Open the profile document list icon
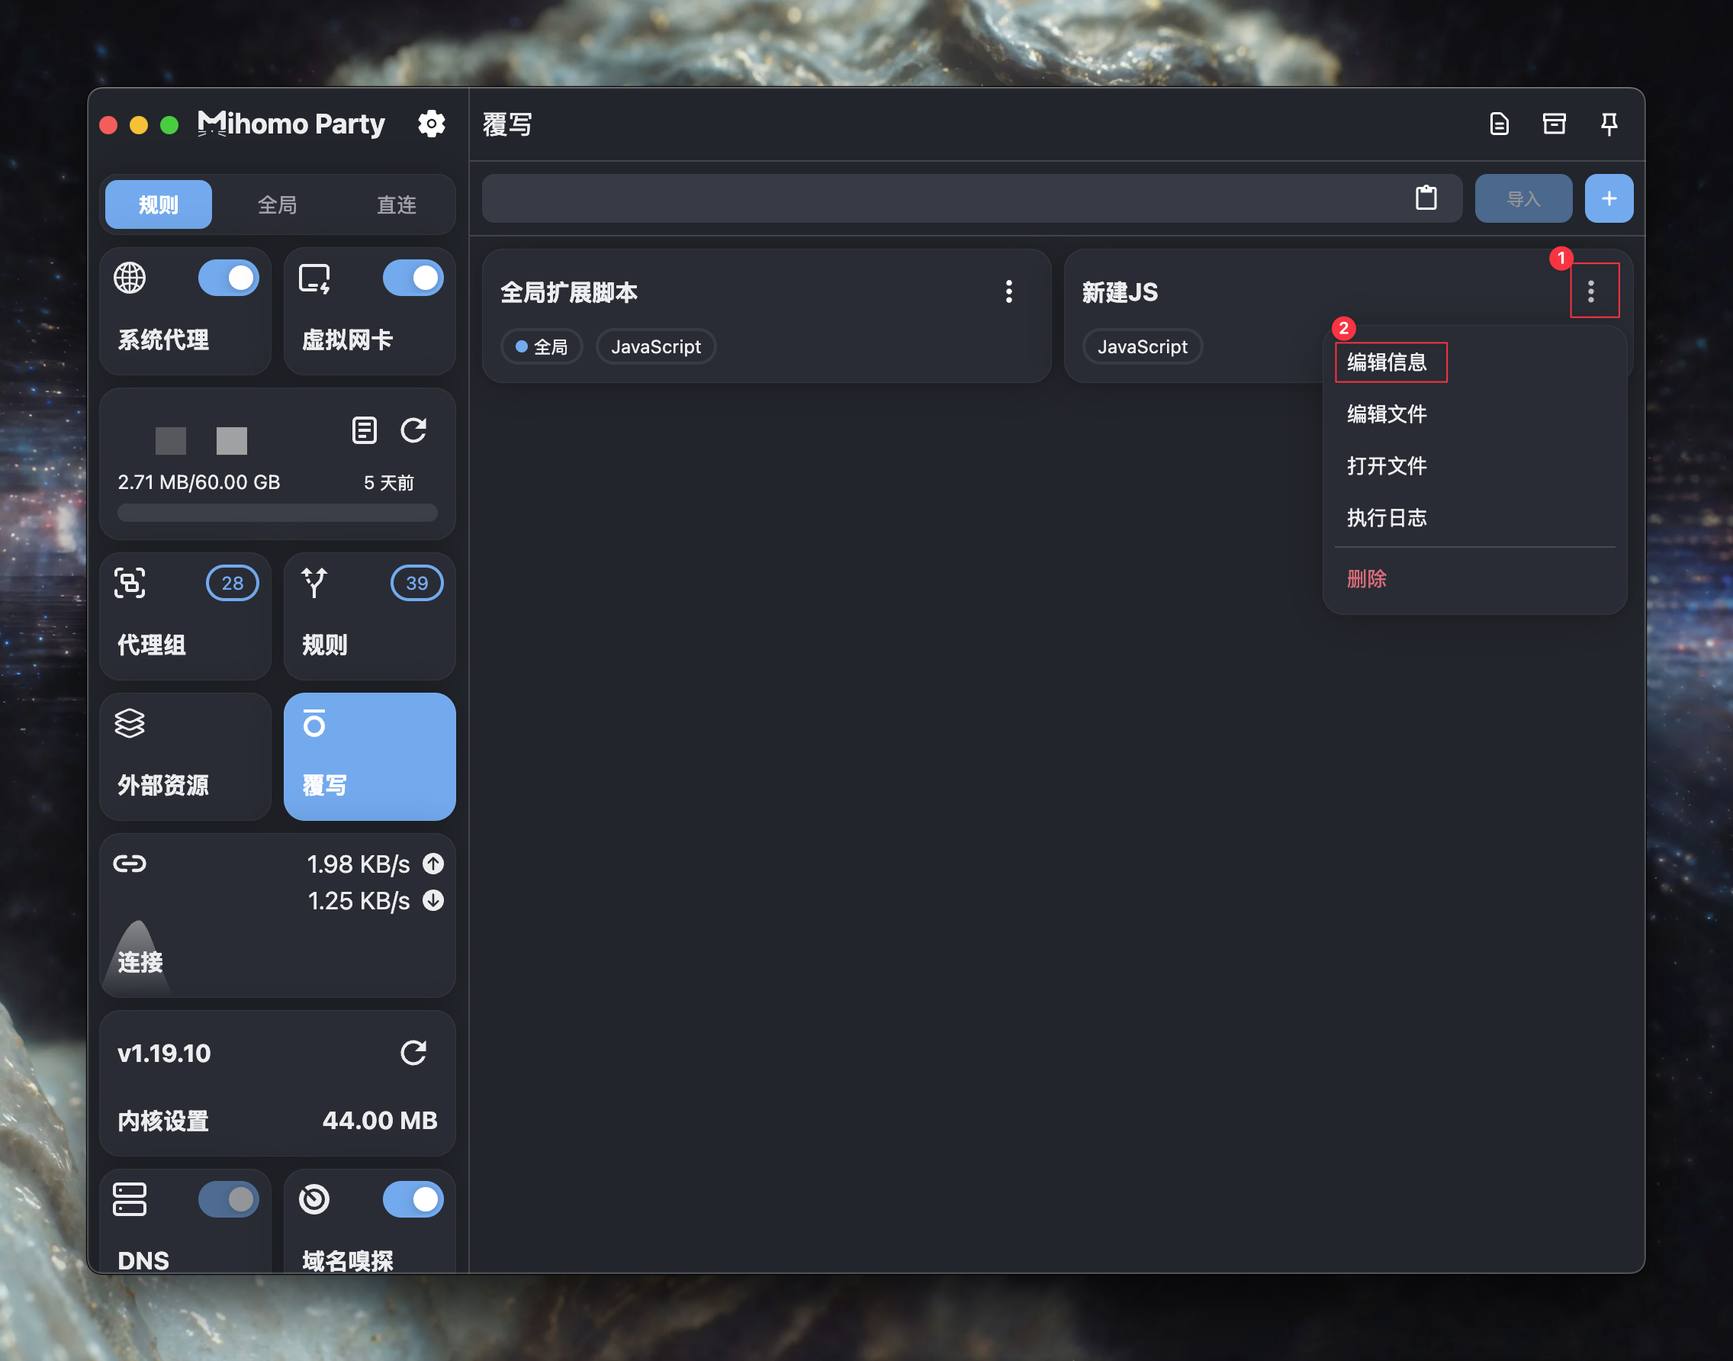1733x1361 pixels. (x=364, y=430)
